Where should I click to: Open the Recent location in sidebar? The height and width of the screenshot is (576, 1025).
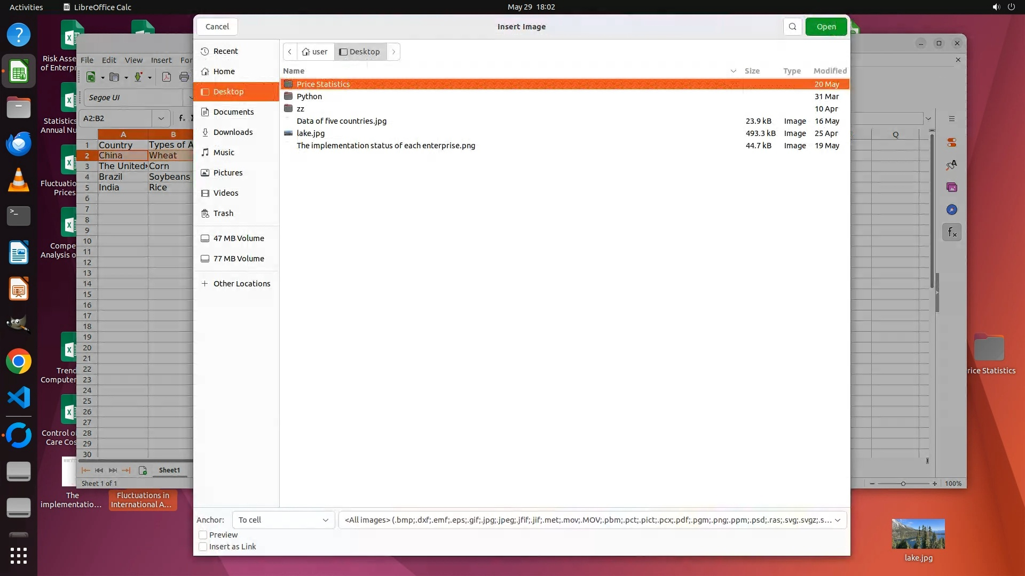(225, 51)
